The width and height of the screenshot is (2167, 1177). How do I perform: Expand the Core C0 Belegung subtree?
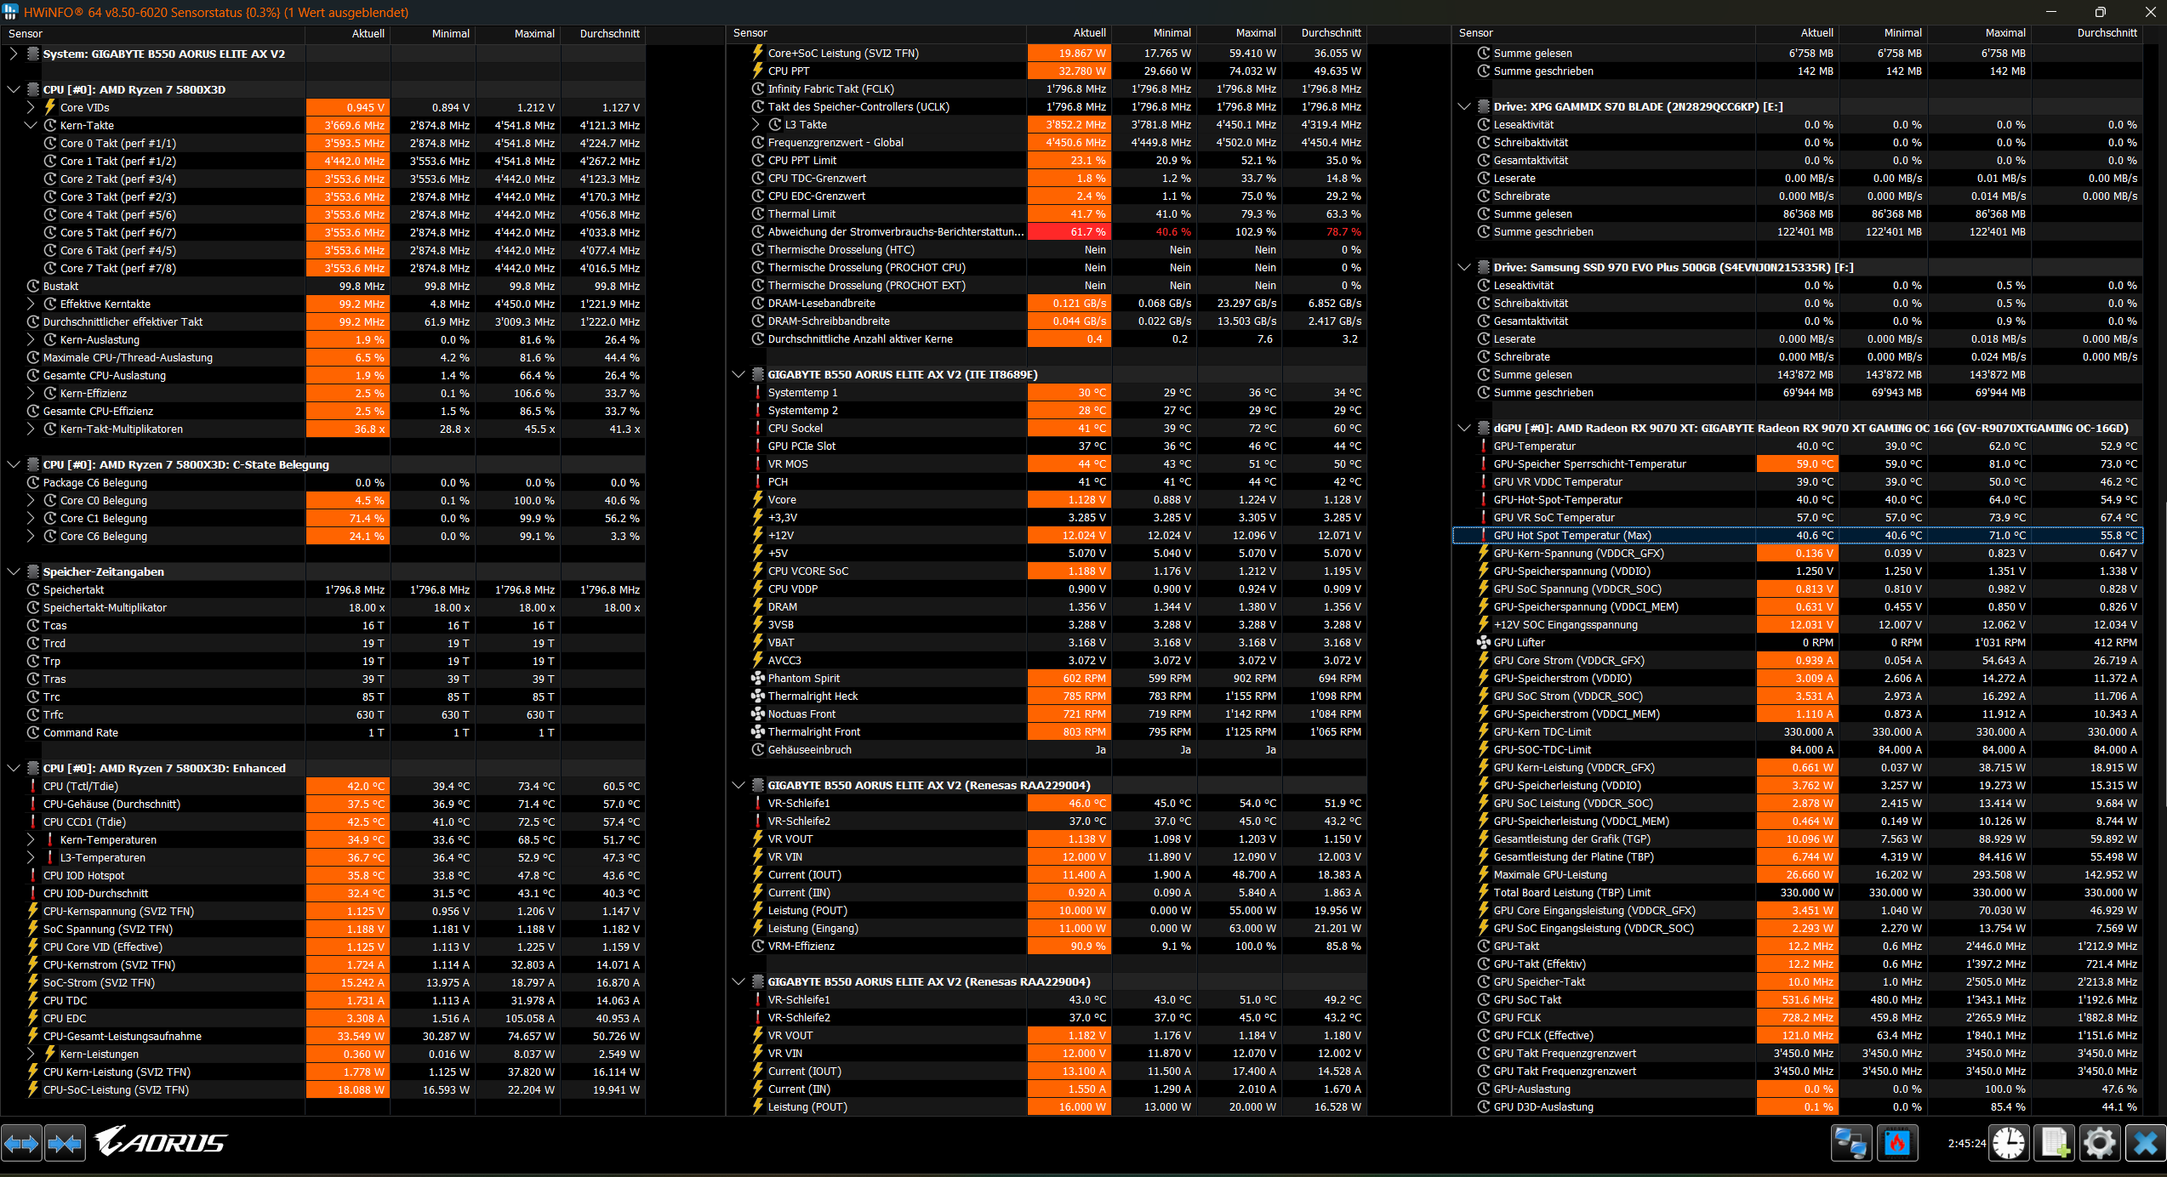click(31, 500)
